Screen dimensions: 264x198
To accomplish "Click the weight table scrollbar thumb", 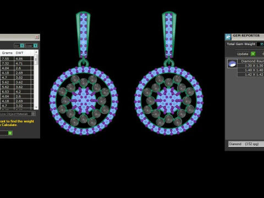I will click(36, 59).
